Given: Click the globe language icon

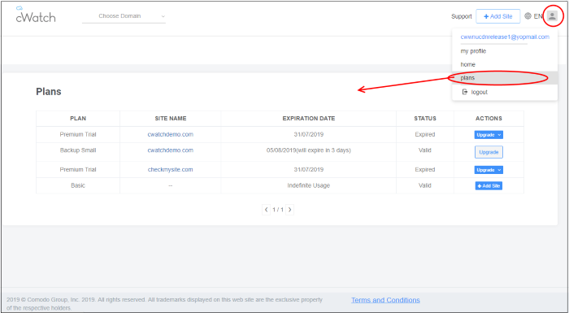Looking at the screenshot, I should click(x=528, y=16).
